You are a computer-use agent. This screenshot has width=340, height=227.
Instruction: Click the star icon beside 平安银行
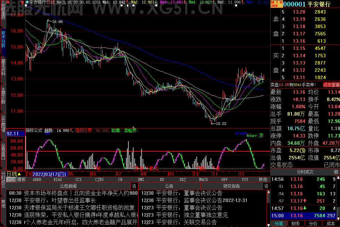tap(27, 2)
